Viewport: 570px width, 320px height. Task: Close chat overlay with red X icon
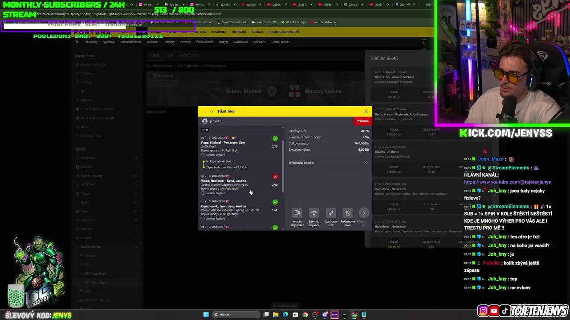(484, 152)
